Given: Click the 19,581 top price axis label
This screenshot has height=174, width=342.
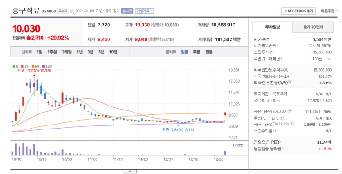Looking at the screenshot, I should (234, 70).
